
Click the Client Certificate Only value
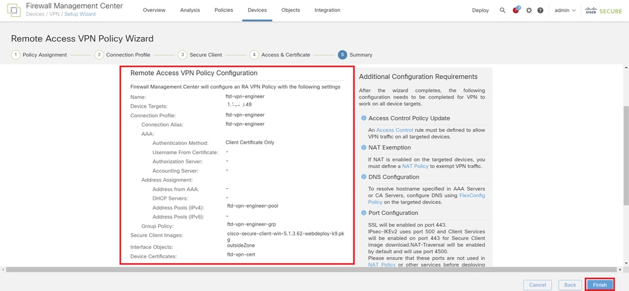[250, 142]
